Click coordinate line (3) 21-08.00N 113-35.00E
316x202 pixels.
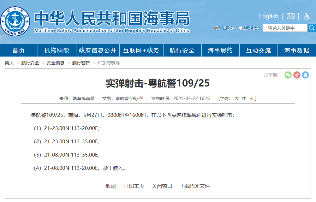click(x=67, y=155)
